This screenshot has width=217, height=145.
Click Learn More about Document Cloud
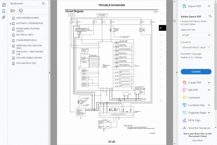click(197, 140)
